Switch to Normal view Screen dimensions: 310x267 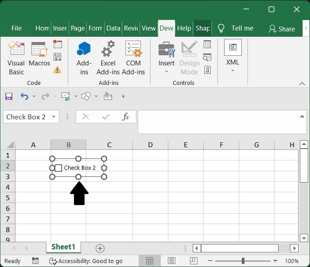[149, 261]
